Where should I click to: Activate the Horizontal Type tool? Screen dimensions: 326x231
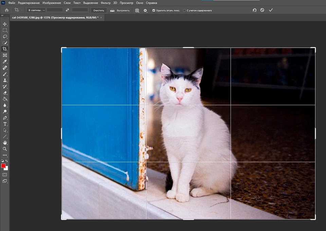coord(5,124)
